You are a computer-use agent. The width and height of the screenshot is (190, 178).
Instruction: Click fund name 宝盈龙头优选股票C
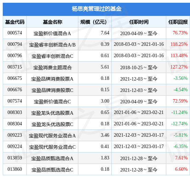[x=52, y=124]
